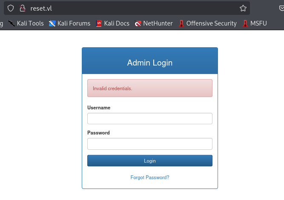The image size is (284, 200).
Task: Click the Kali Tools bookmark icon
Action: click(x=11, y=23)
